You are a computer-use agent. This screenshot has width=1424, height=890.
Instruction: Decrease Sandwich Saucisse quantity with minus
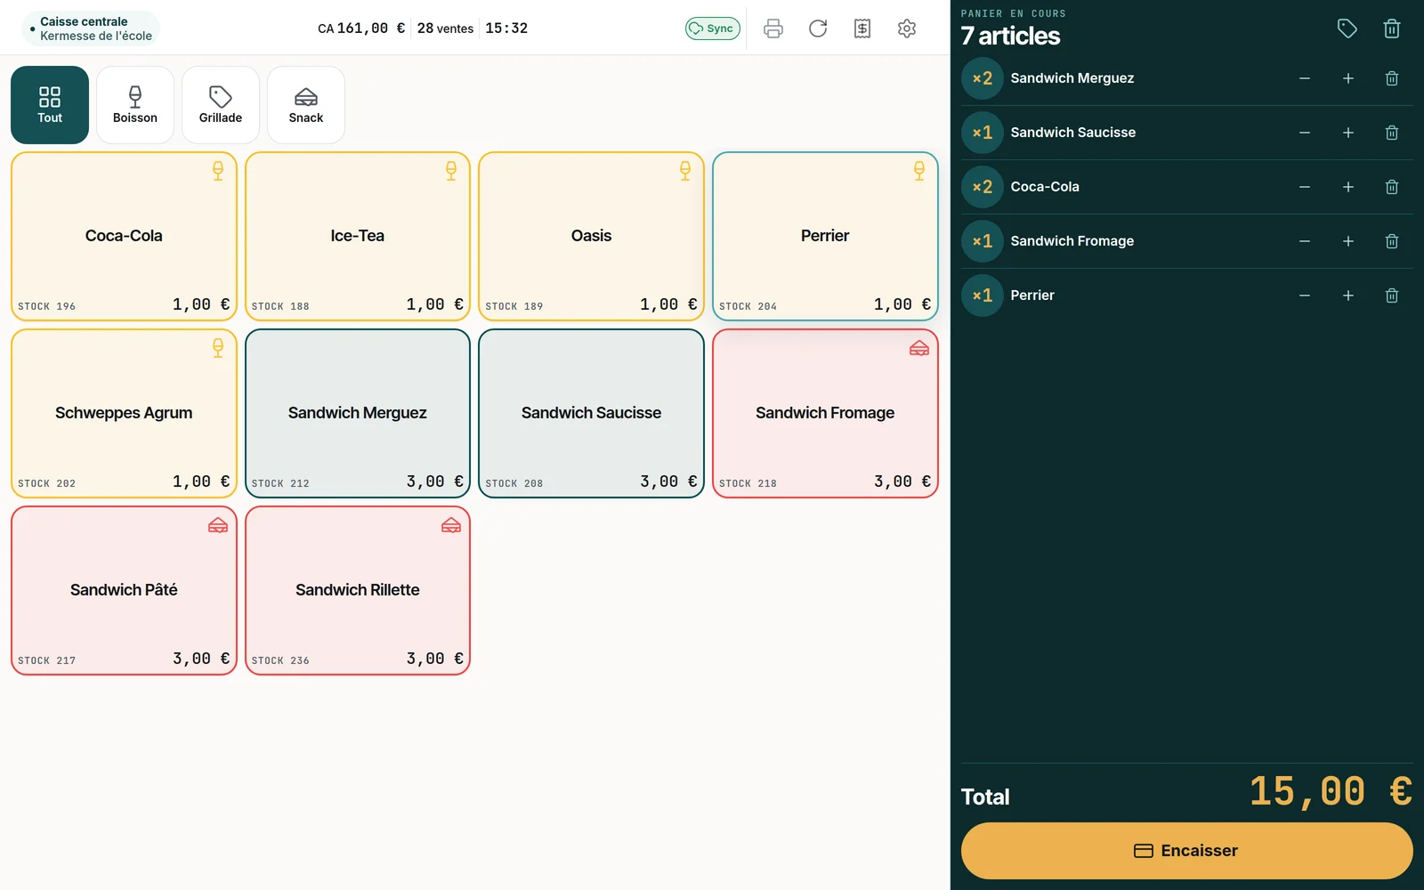click(x=1305, y=133)
